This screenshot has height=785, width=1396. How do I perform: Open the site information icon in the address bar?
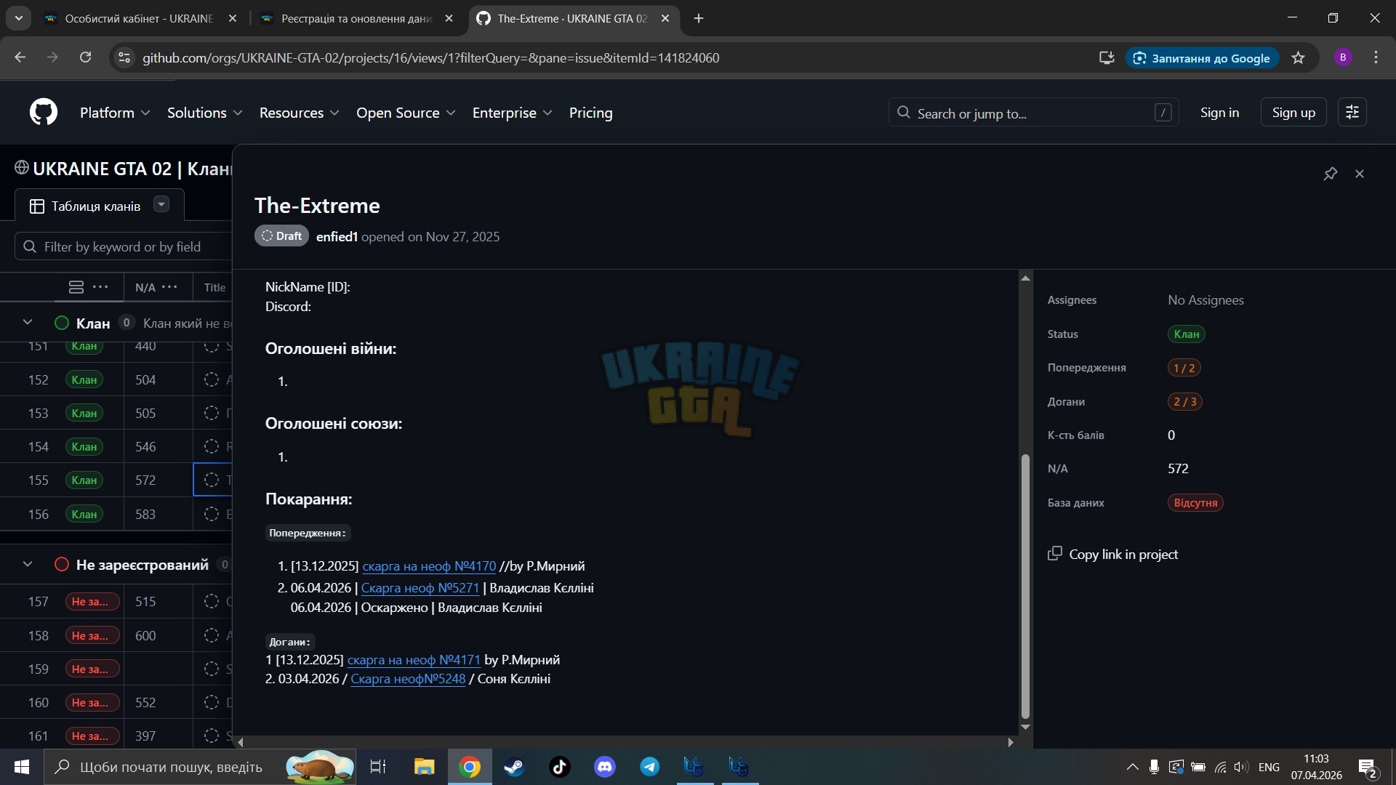124,57
